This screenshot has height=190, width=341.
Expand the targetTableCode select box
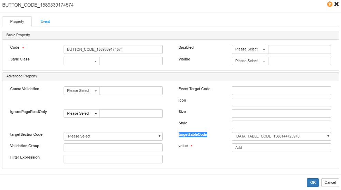(x=281, y=136)
